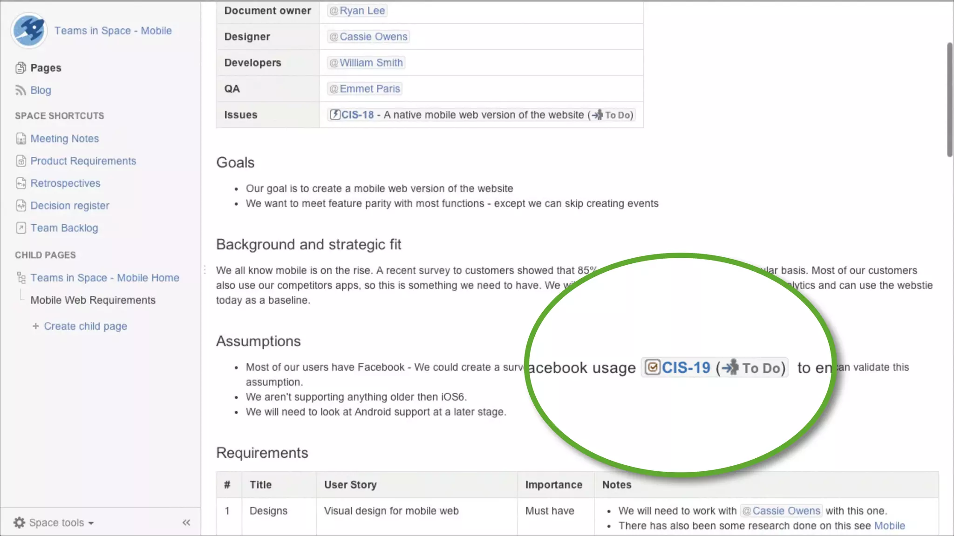Click the @Ryan Lee user mention
954x536 pixels.
(x=357, y=11)
